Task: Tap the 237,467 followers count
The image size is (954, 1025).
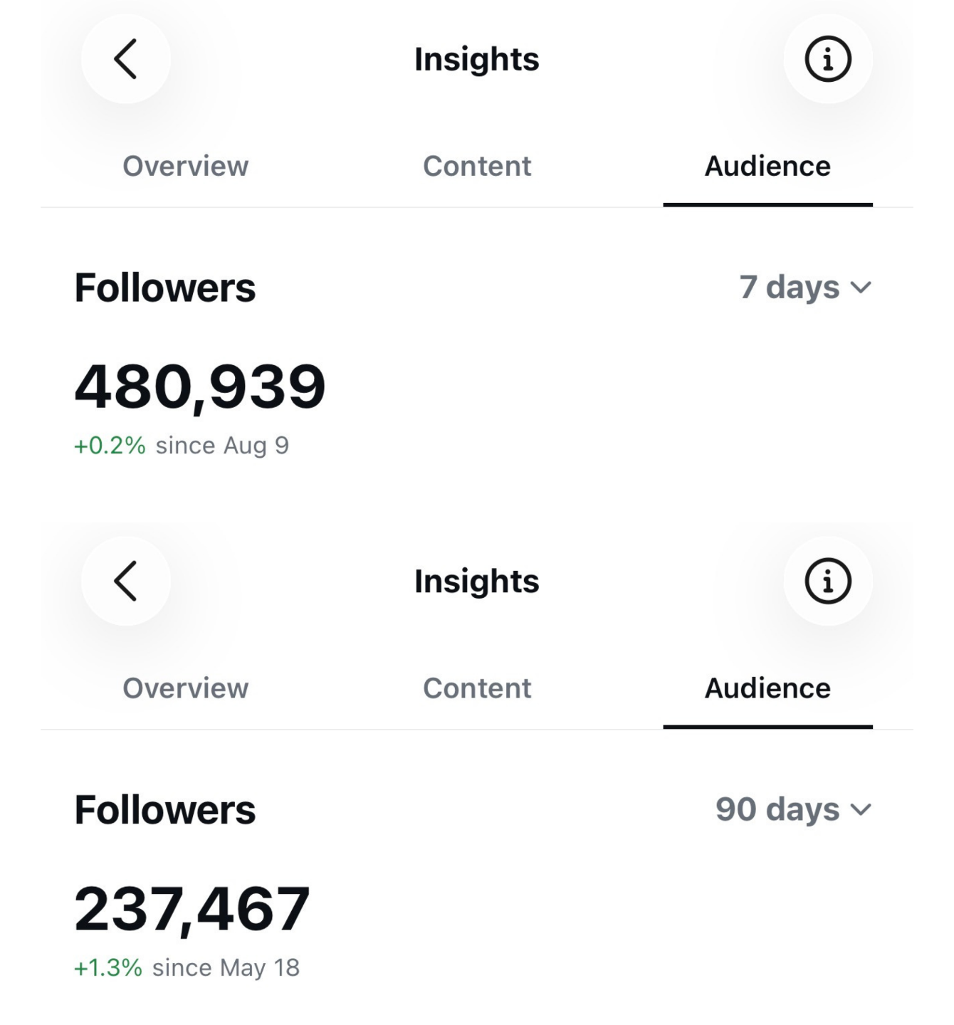Action: pyautogui.click(x=192, y=909)
